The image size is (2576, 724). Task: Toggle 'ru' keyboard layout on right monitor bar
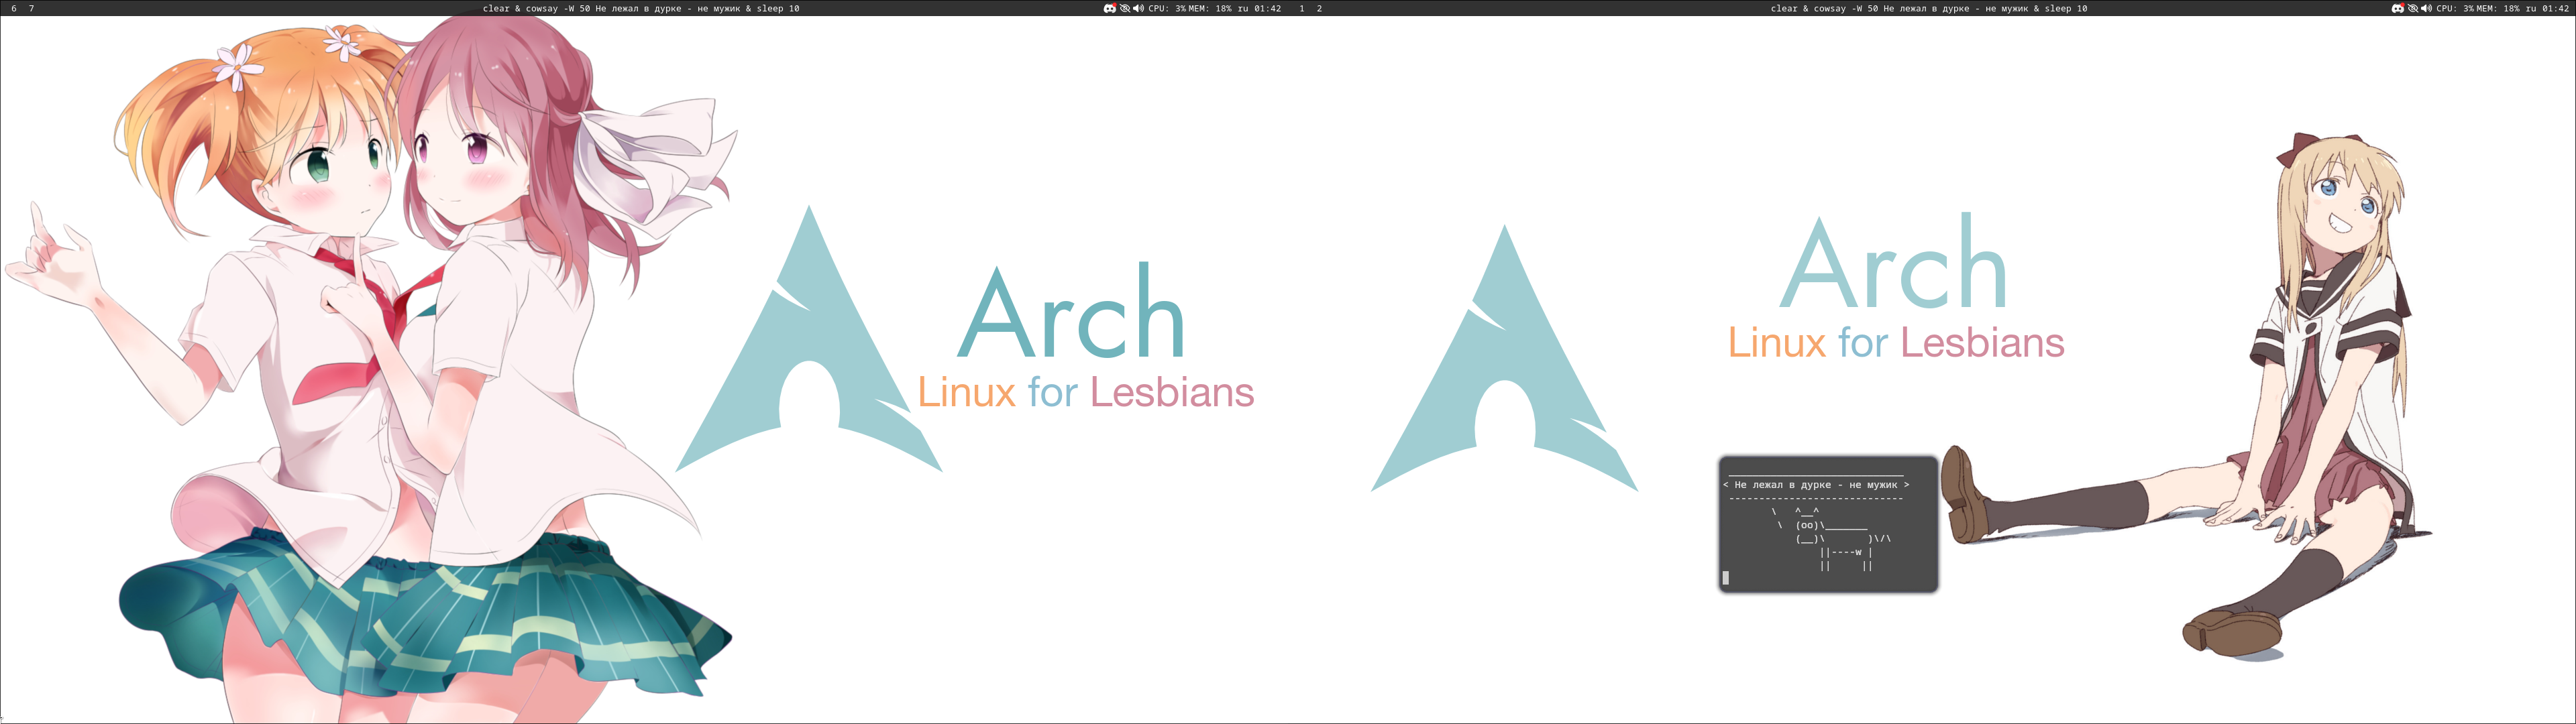(x=2531, y=8)
